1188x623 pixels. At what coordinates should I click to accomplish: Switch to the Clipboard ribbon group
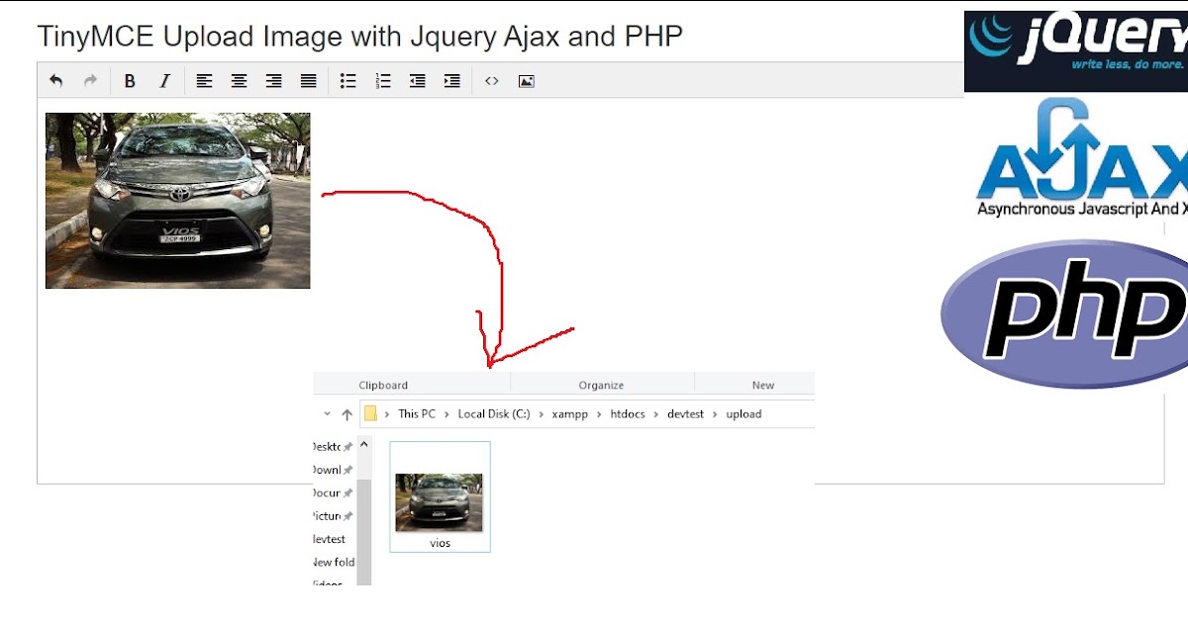[x=383, y=385]
